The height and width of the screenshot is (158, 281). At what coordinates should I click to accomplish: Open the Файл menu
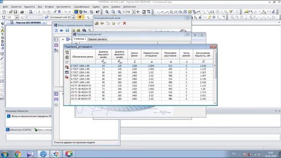pos(5,7)
